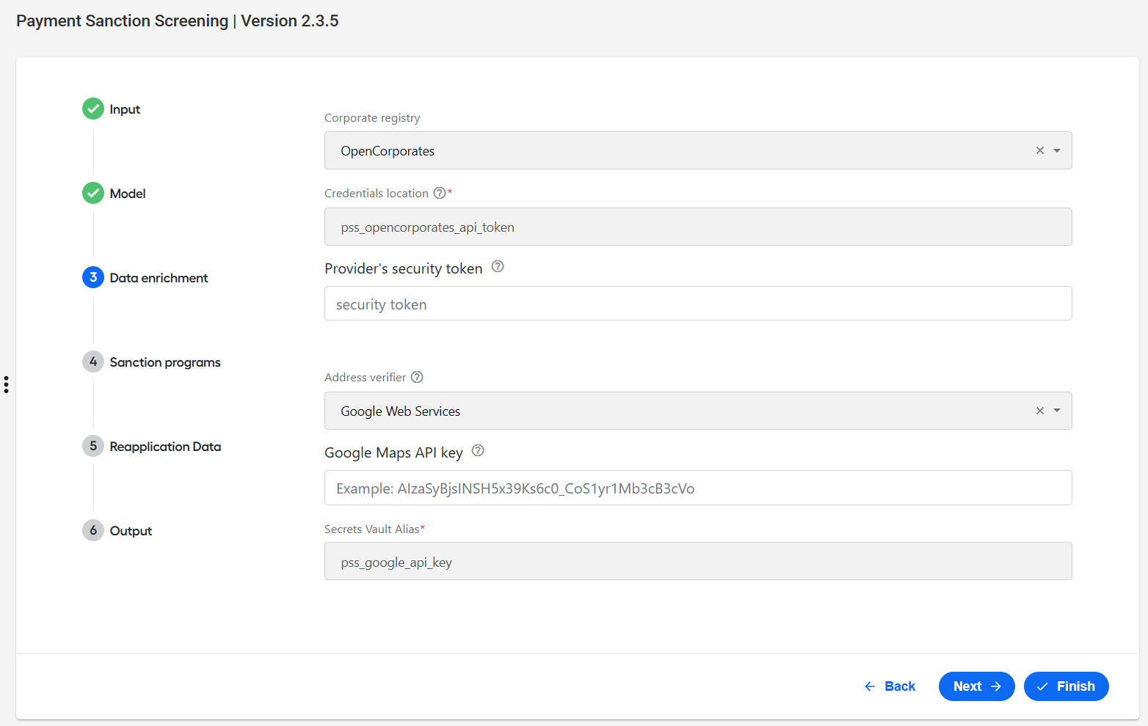This screenshot has height=726, width=1148.
Task: Click the Model step's green checkmark icon
Action: [93, 193]
